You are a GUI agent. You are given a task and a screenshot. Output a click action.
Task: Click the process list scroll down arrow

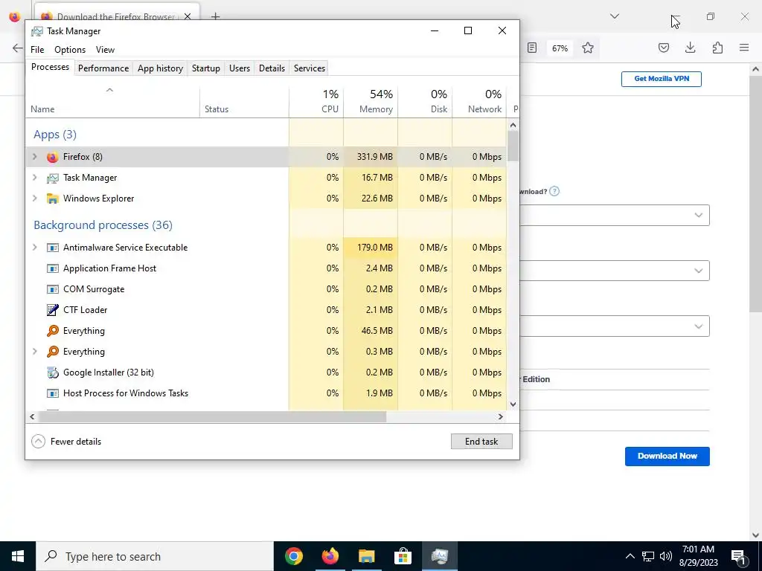[513, 404]
